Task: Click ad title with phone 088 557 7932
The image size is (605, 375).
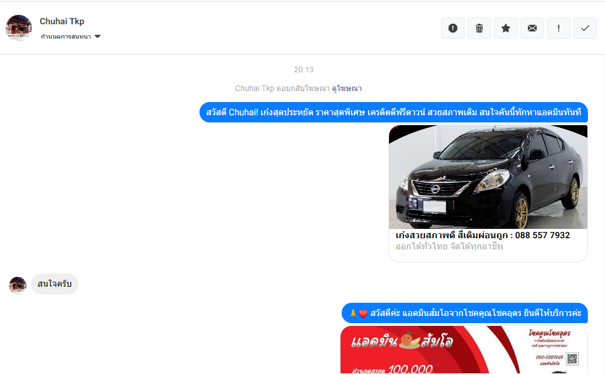Action: 482,235
